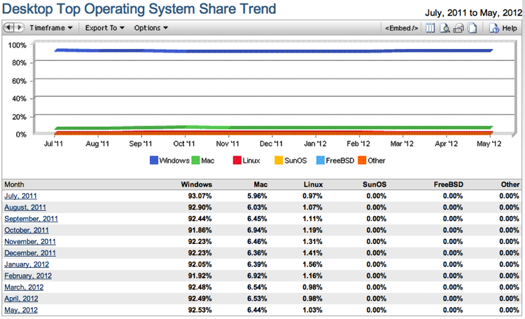Click the Oct '11 axis label
Viewport: 525px width, 319px height.
[184, 144]
